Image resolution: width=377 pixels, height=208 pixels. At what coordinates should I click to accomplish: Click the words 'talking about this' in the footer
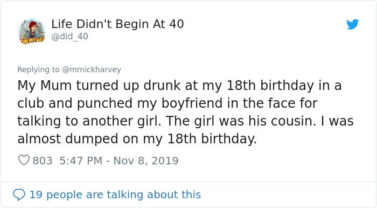click(153, 195)
